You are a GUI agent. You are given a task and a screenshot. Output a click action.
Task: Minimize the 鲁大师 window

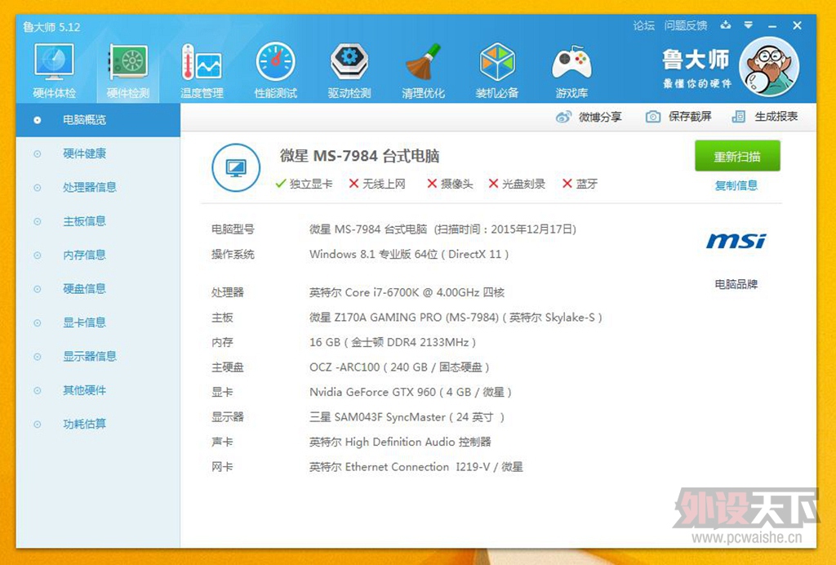[772, 25]
